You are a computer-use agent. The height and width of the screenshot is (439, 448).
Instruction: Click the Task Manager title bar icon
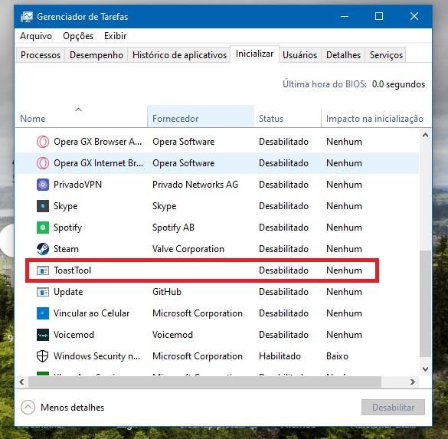coord(26,17)
